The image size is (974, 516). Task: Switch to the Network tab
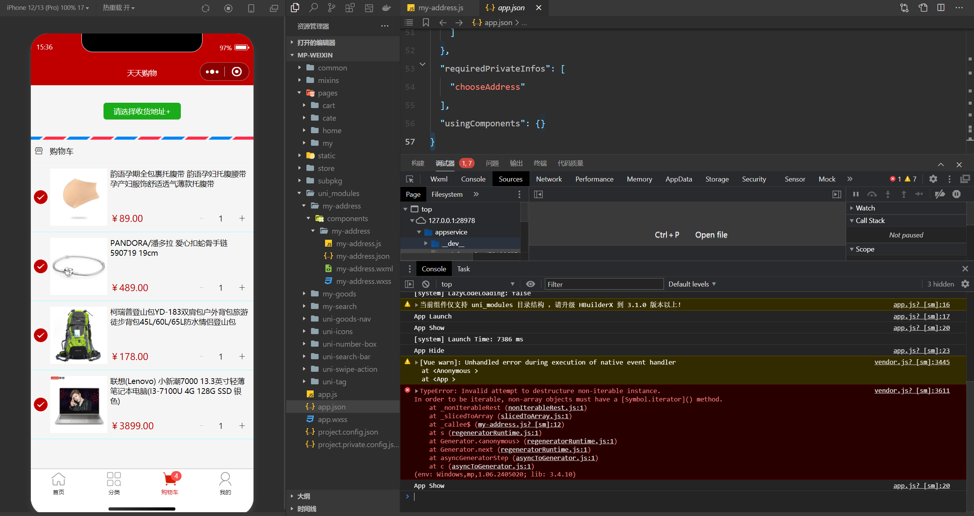click(x=548, y=179)
